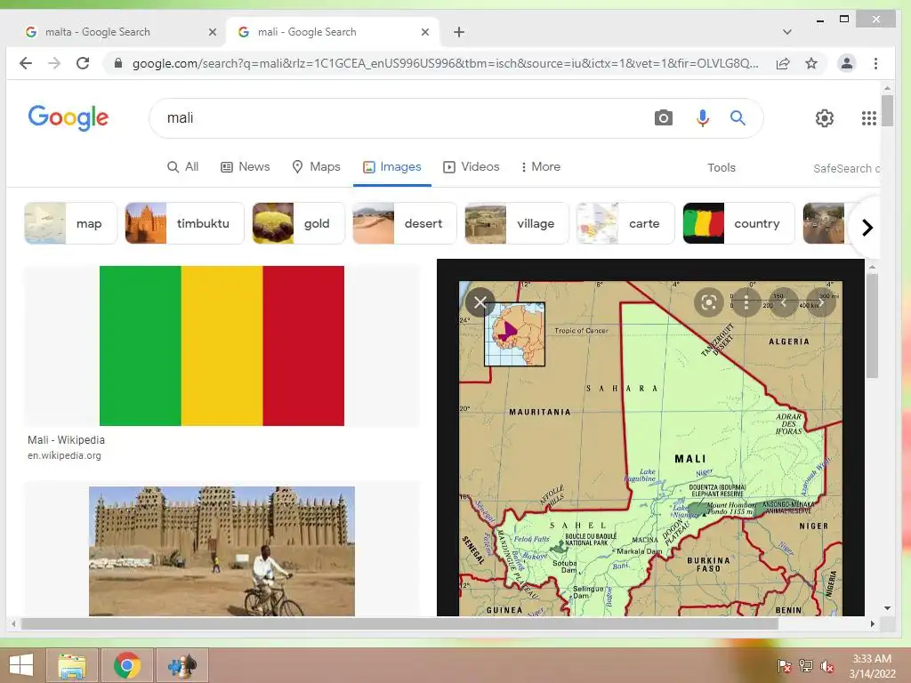Open the Djenné mosque cyclist image
Viewport: 911px width, 683px height.
pyautogui.click(x=222, y=550)
